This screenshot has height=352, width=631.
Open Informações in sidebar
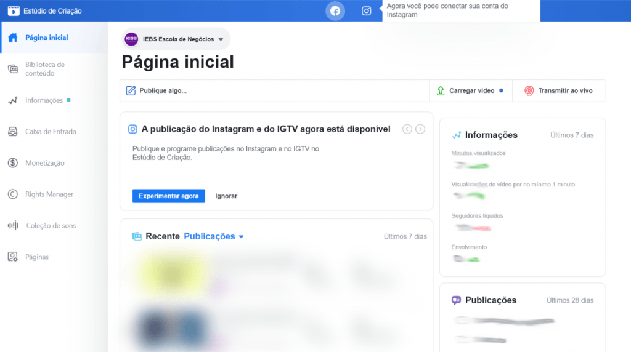click(x=54, y=100)
